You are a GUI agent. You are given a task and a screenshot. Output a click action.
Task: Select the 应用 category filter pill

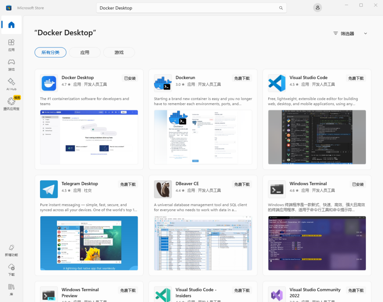click(x=85, y=52)
